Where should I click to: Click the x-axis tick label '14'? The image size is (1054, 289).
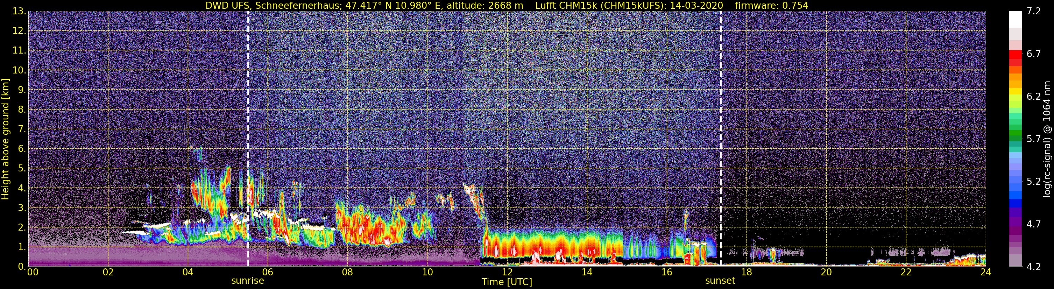coord(587,273)
